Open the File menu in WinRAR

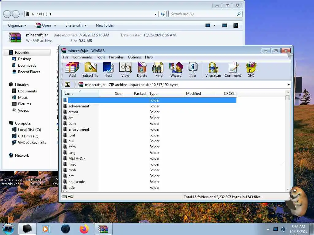coord(66,57)
